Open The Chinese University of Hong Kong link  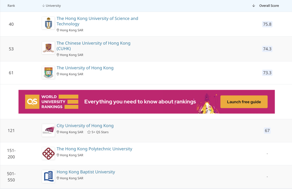93,46
